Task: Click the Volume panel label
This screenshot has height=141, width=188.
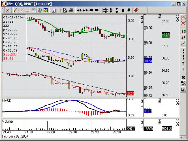Action: 7,122
